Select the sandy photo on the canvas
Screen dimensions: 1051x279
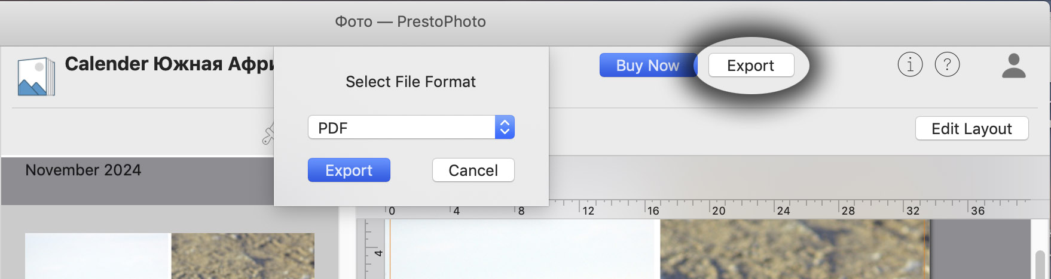[793, 249]
